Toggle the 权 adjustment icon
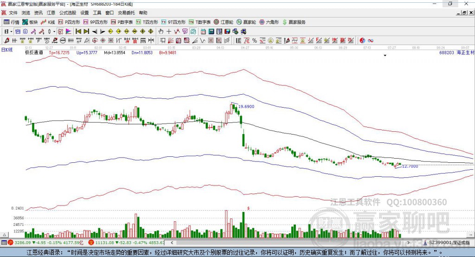Screen dimensions: 475x257 click(61, 32)
